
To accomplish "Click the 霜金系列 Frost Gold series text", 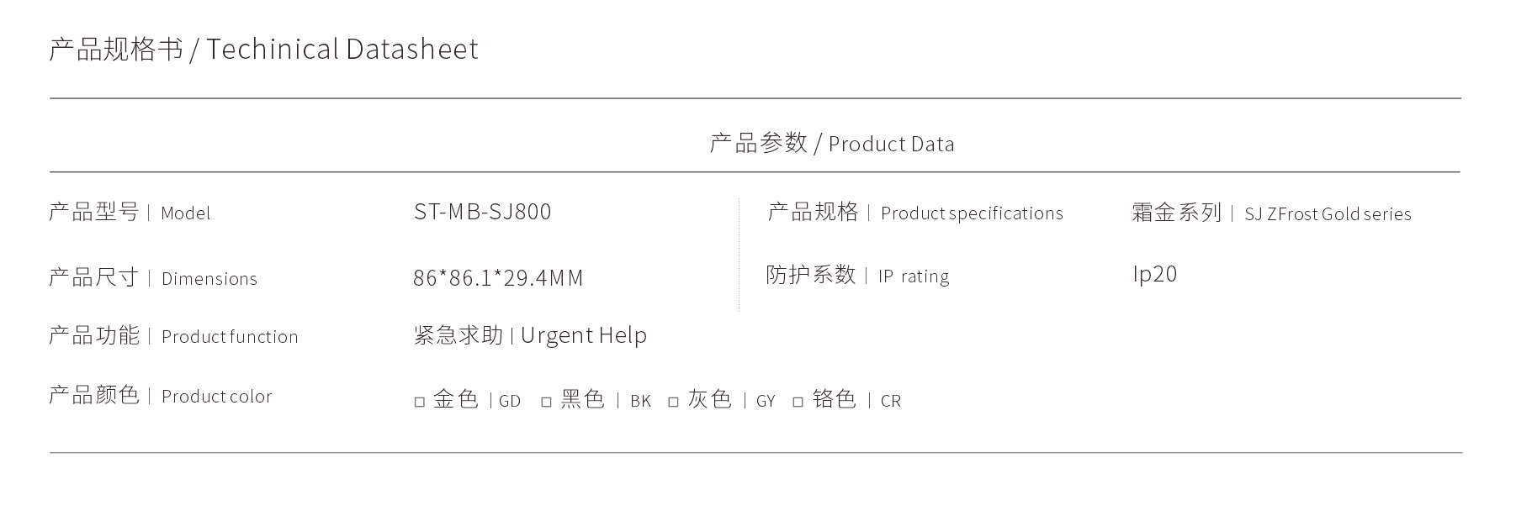I will point(1271,213).
